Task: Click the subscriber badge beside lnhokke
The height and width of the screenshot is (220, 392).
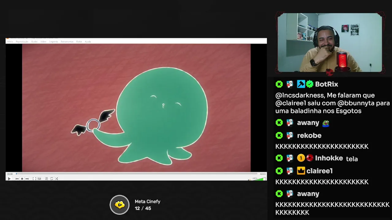Action: [x=290, y=158]
